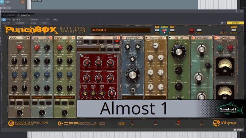Click Sounds of Revolution logo
Viewport: 246px width, 138px height.
tap(28, 123)
